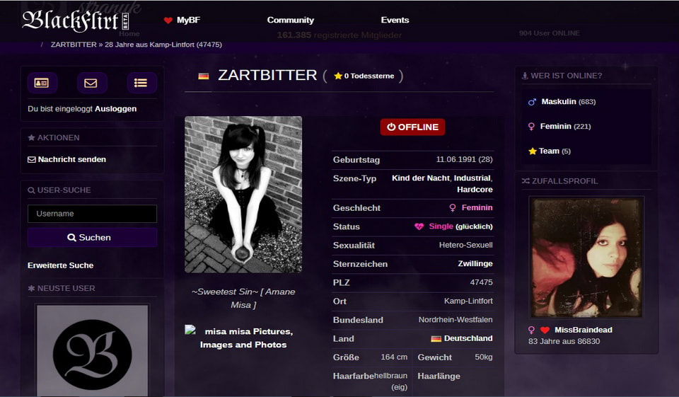Click the pink heart beside Single status
The height and width of the screenshot is (397, 679).
point(419,226)
